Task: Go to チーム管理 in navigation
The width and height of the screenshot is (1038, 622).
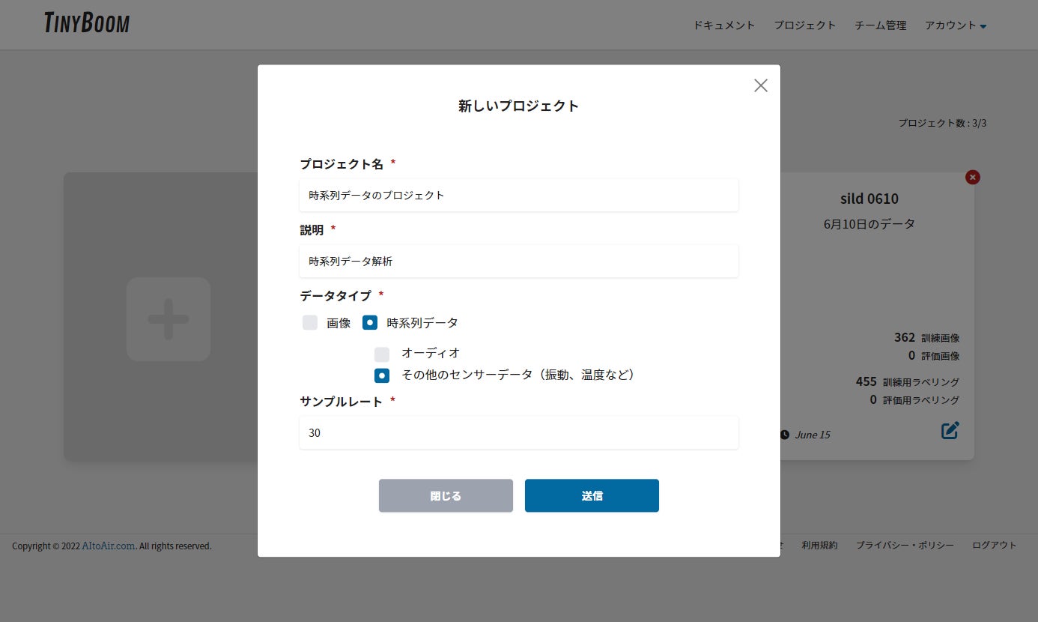Action: [x=881, y=25]
